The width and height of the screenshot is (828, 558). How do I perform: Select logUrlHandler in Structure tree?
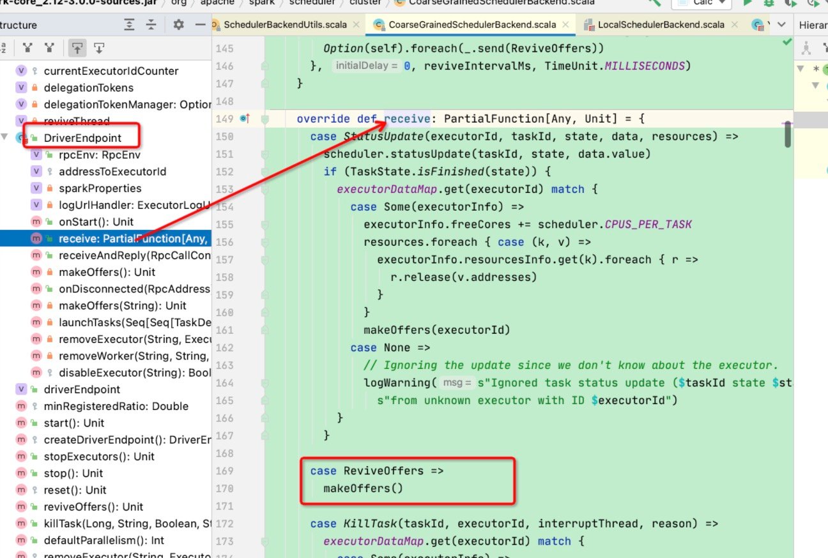tap(135, 205)
